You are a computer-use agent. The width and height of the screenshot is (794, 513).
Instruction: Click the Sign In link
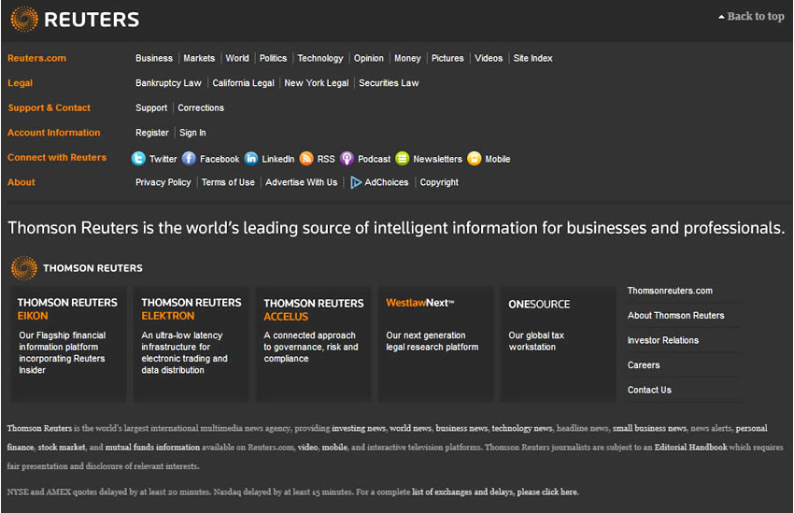click(192, 133)
